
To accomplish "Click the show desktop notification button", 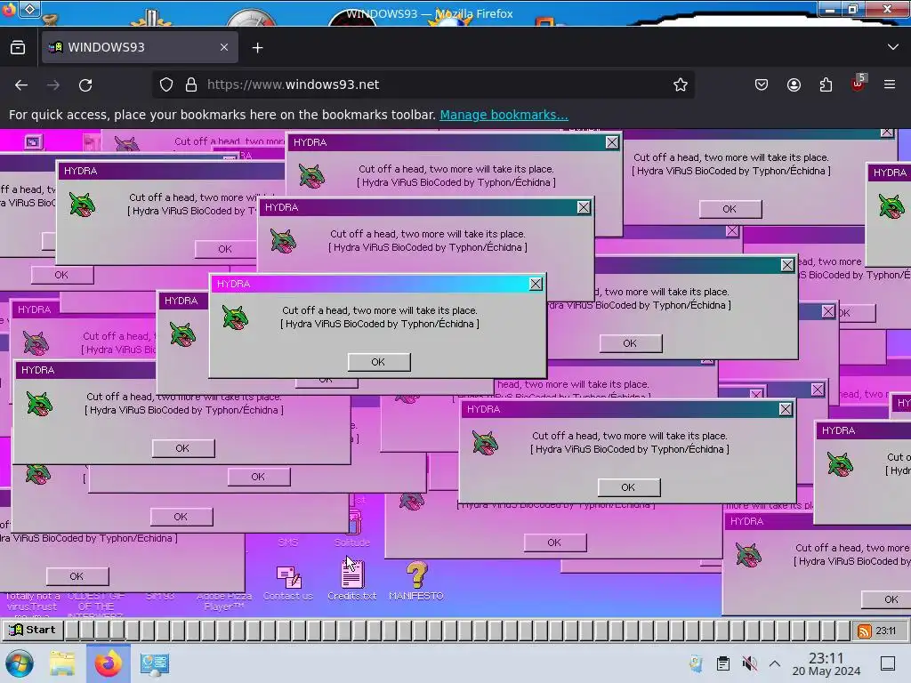I will (887, 663).
